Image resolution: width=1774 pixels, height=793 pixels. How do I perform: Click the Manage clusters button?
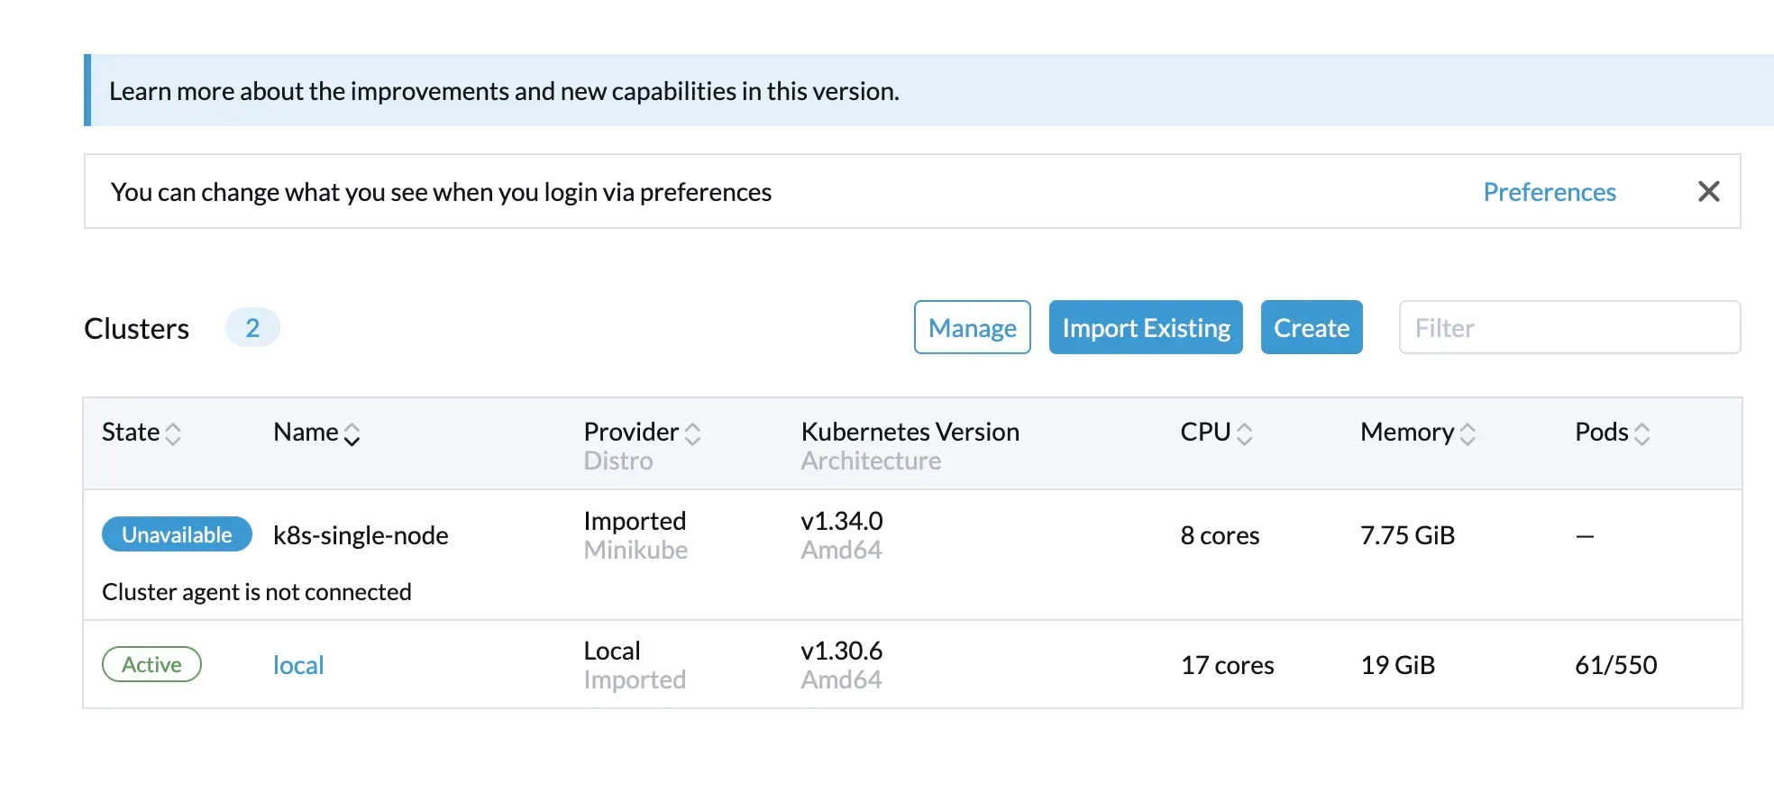click(972, 328)
